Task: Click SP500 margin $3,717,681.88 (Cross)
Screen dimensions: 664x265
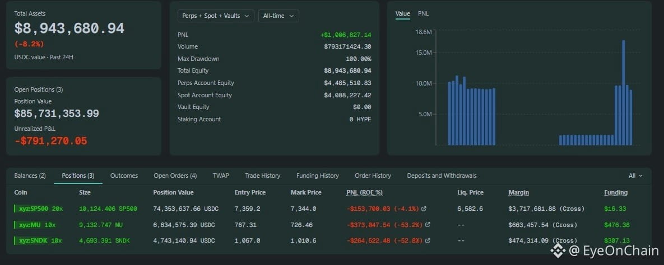Action: 546,209
